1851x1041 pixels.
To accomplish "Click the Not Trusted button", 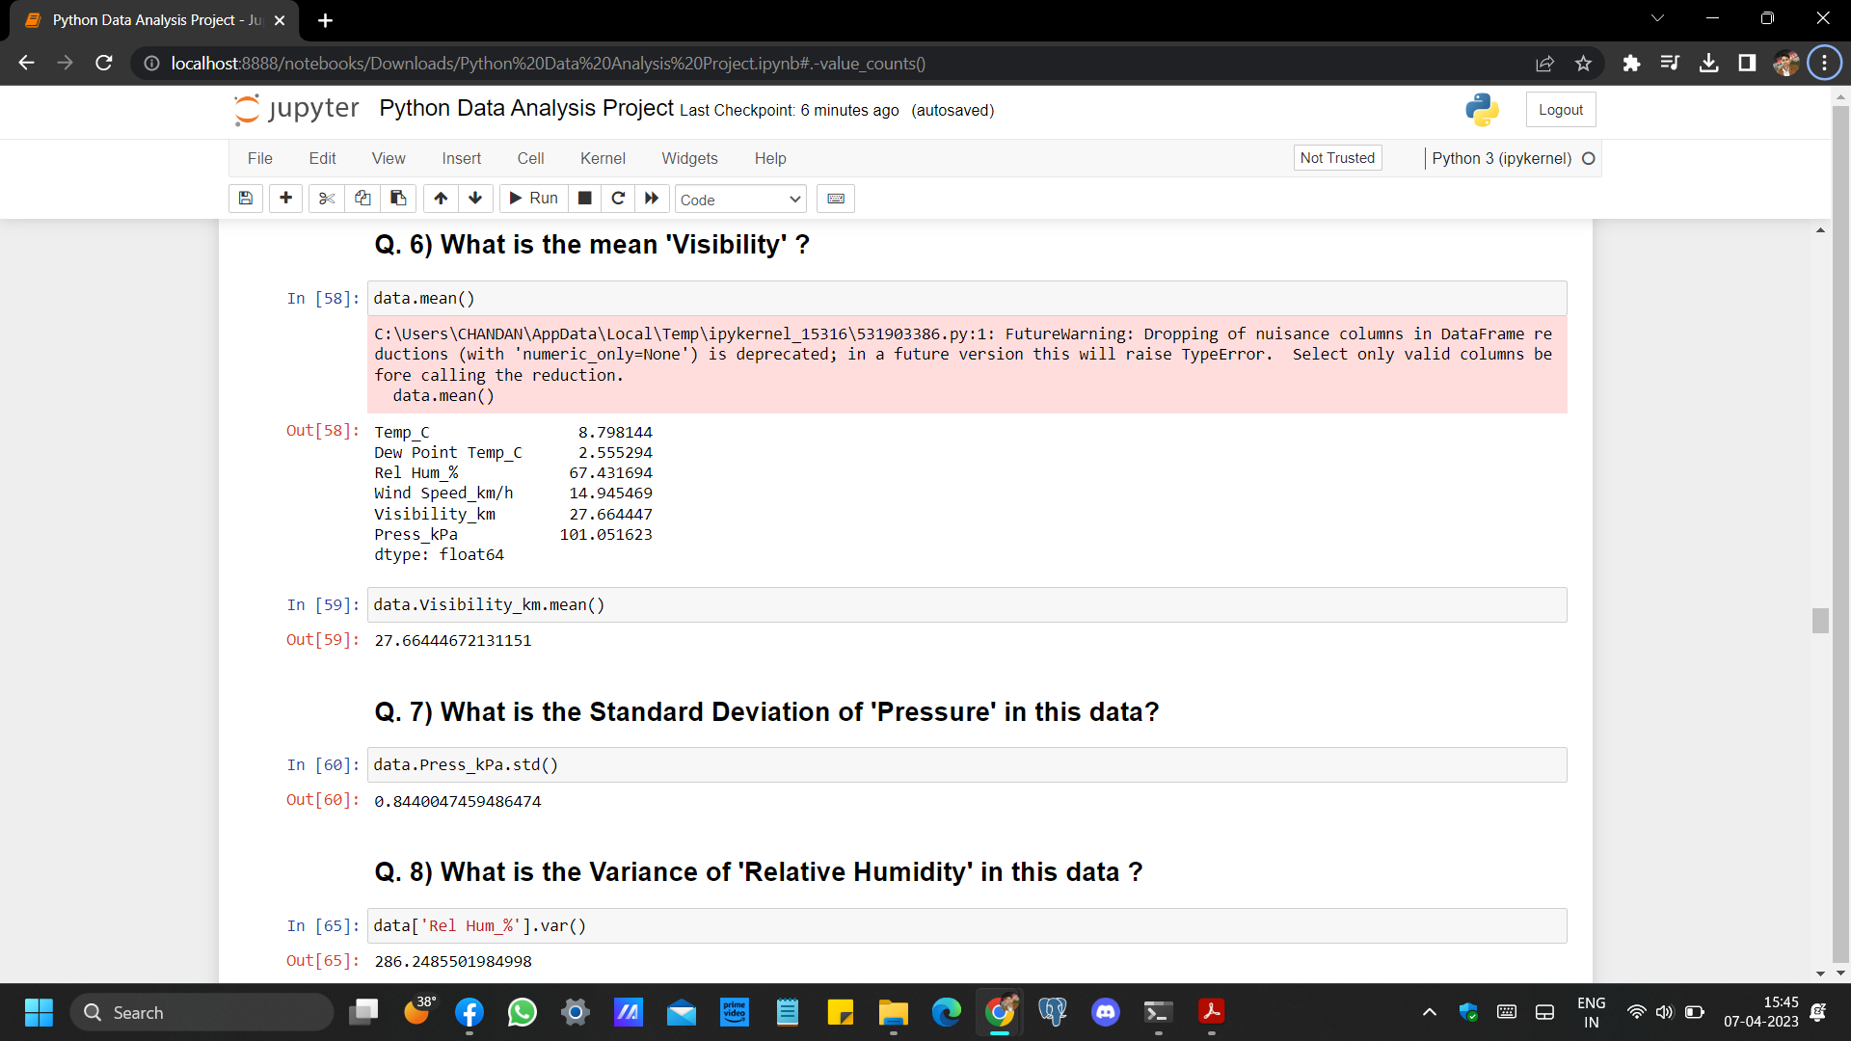I will coord(1337,158).
